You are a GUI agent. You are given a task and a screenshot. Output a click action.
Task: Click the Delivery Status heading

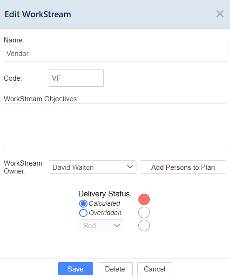[x=104, y=194]
